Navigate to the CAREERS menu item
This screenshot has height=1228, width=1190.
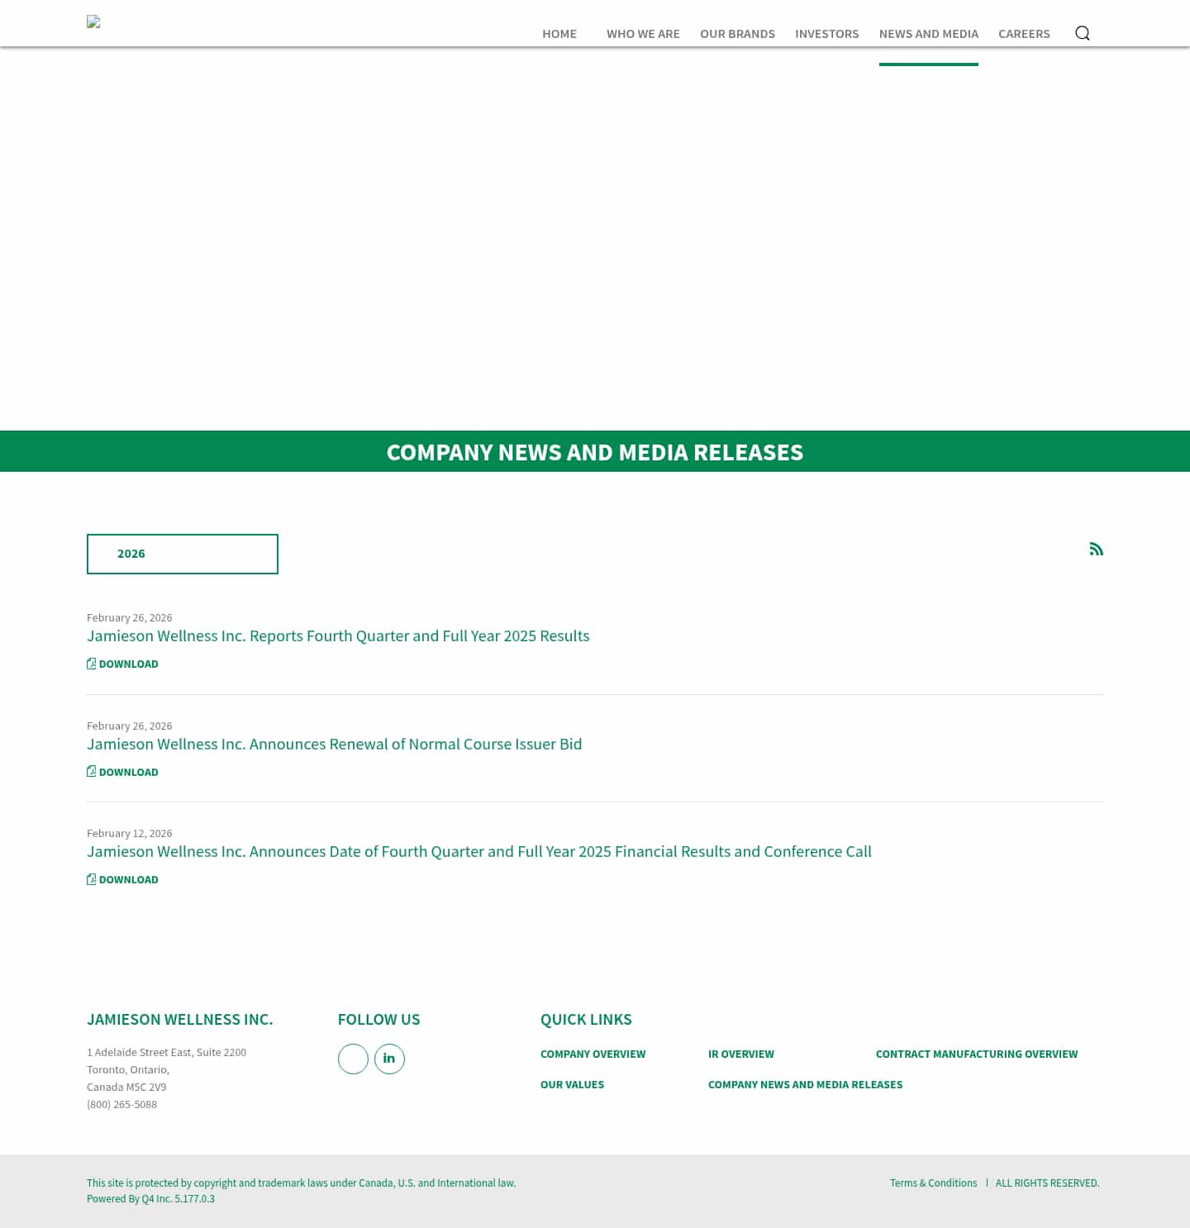click(x=1024, y=34)
